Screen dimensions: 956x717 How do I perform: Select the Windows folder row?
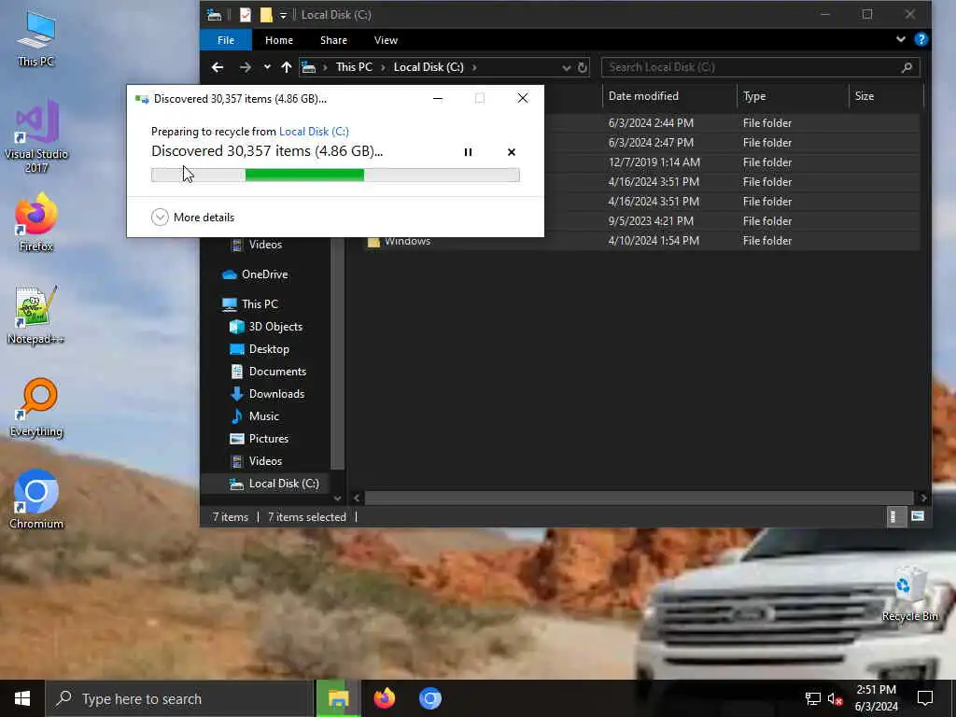coord(641,241)
